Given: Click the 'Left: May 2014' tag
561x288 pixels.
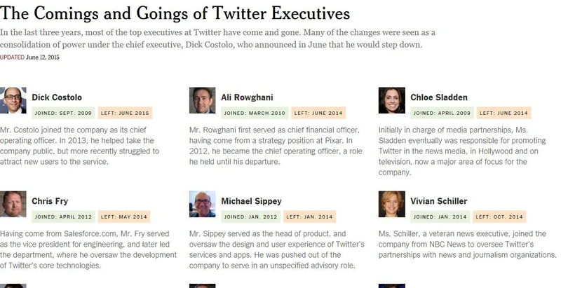Looking at the screenshot, I should point(124,217).
